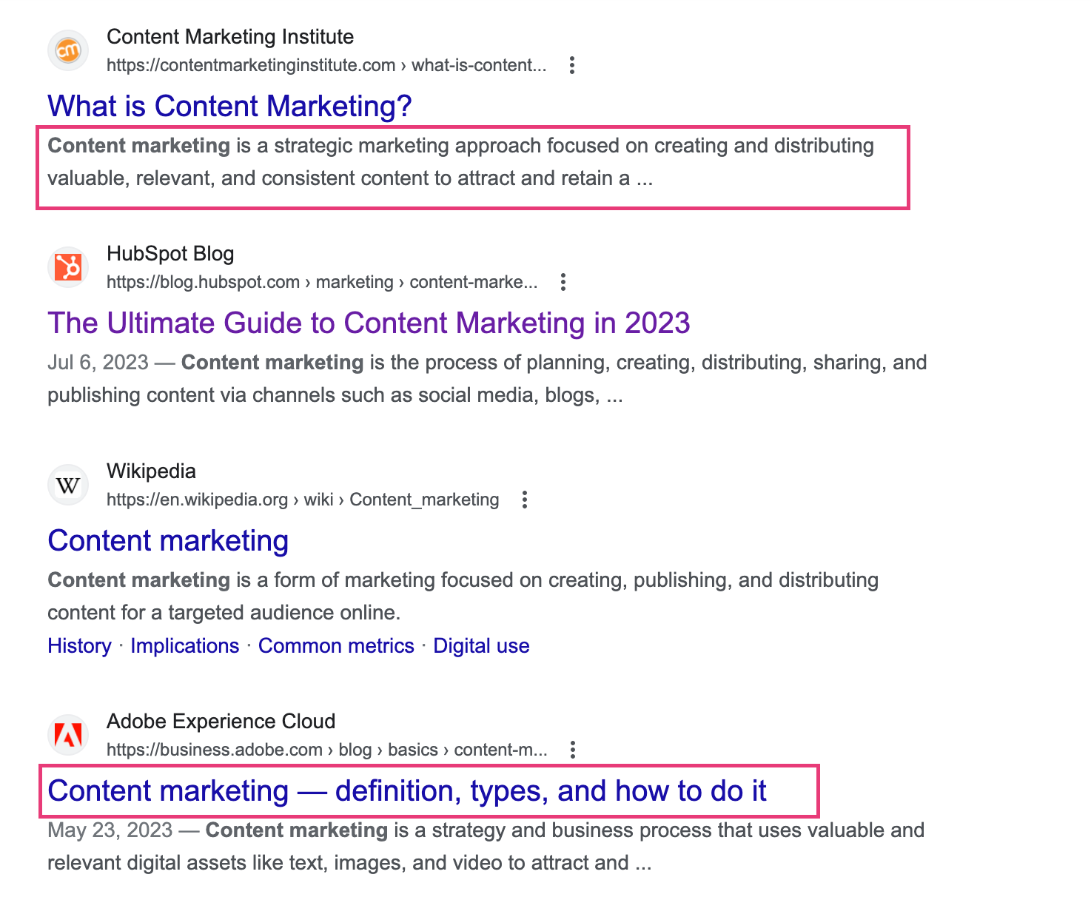Open 'The Ultimate Guide to Content Marketing in 2023'
This screenshot has height=897, width=1091.
point(369,323)
